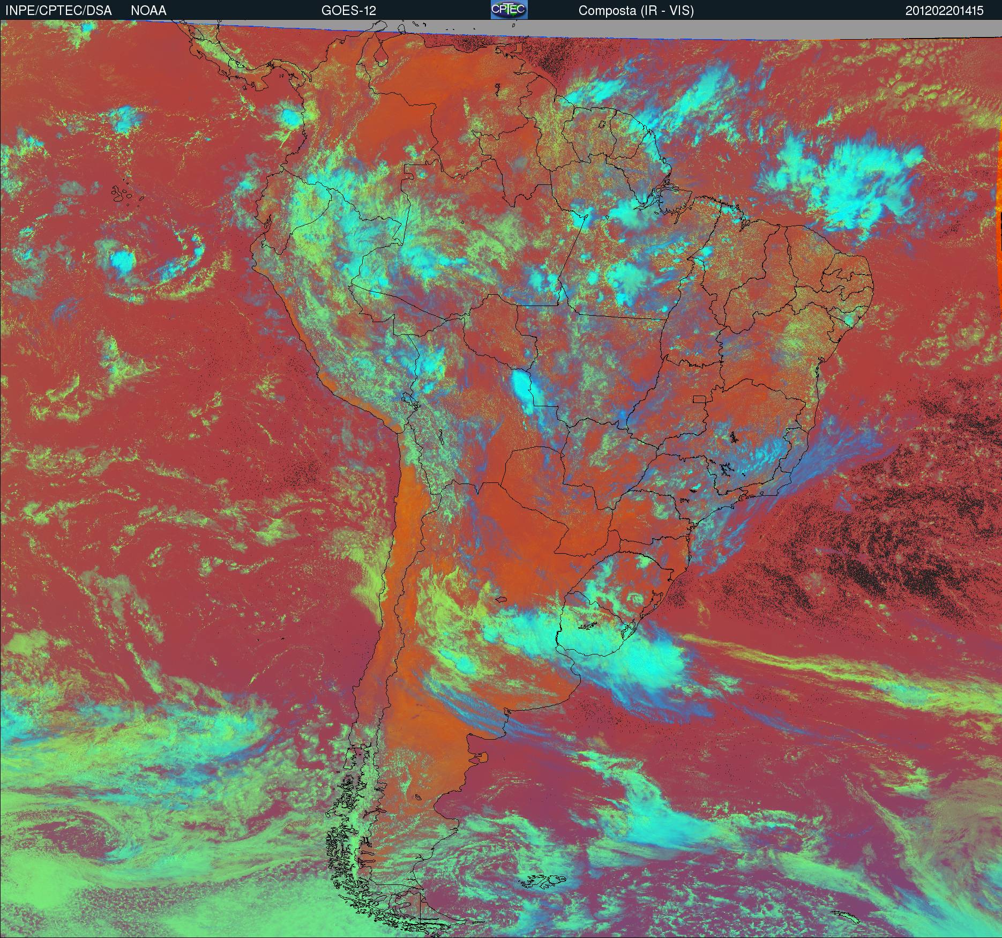Viewport: 1002px width, 938px height.
Task: Select the 201202201415 timestamp
Action: 945,11
